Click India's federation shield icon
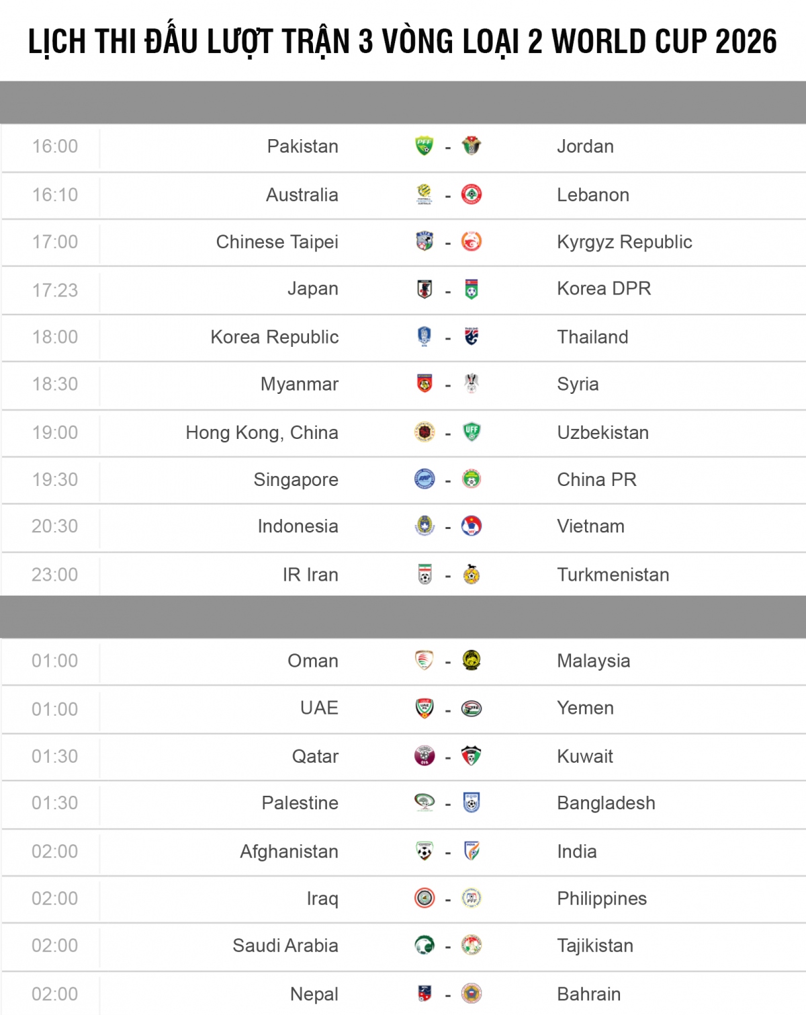This screenshot has height=1015, width=806. tap(472, 852)
